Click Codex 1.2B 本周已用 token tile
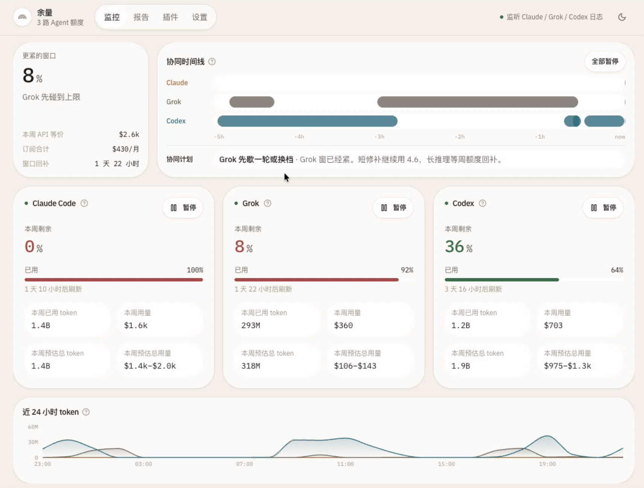644x488 pixels. (488, 320)
